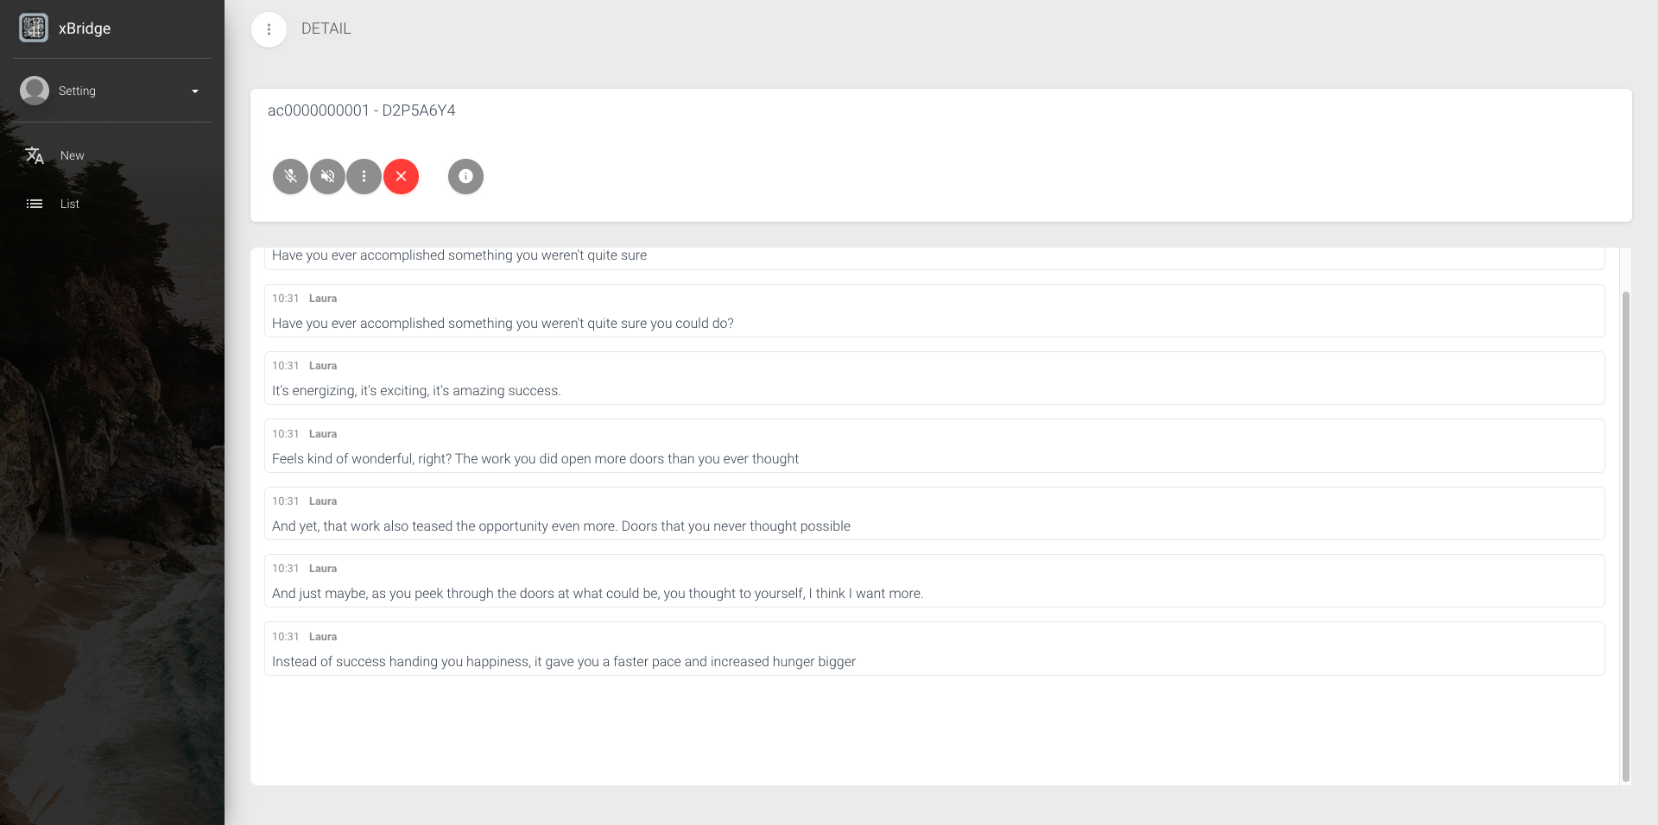This screenshot has width=1658, height=825.
Task: Open the vertical dots menu beside DETAIL
Action: pos(269,29)
